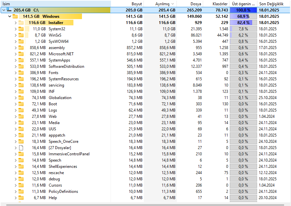
Task: Expand the PolicyDefinitions folder
Action: pos(15,192)
